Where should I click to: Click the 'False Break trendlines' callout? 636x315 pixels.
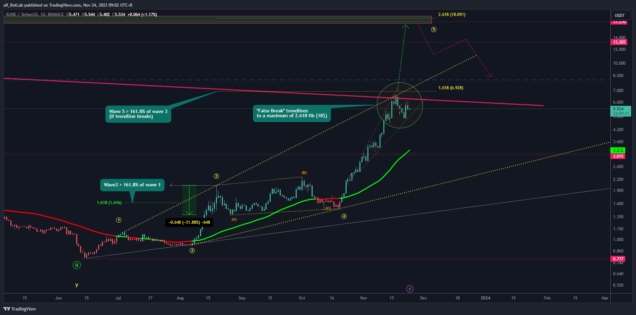[x=292, y=113]
